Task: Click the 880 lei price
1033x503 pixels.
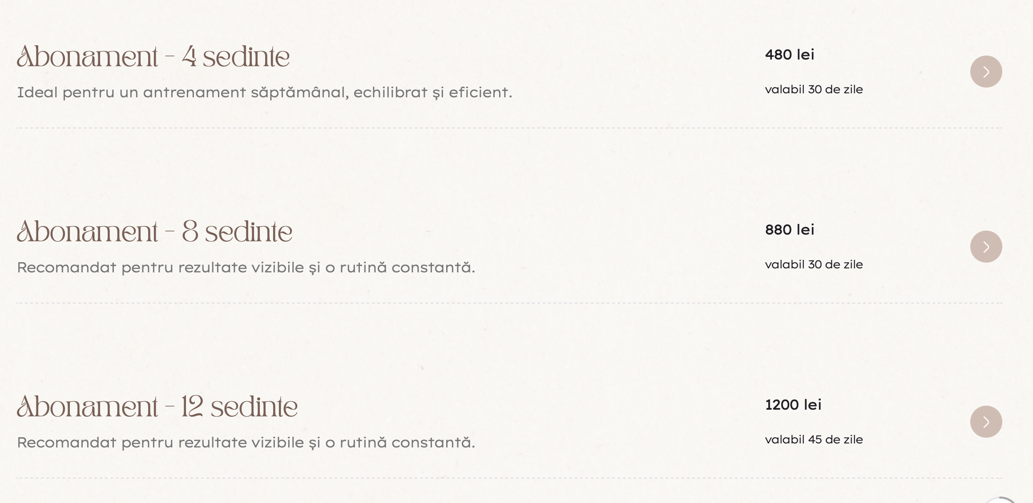Action: pos(790,230)
